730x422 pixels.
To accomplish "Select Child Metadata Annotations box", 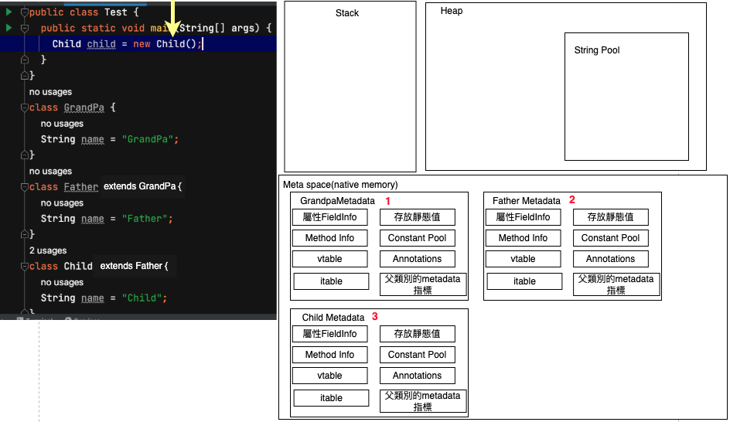I will (x=417, y=376).
